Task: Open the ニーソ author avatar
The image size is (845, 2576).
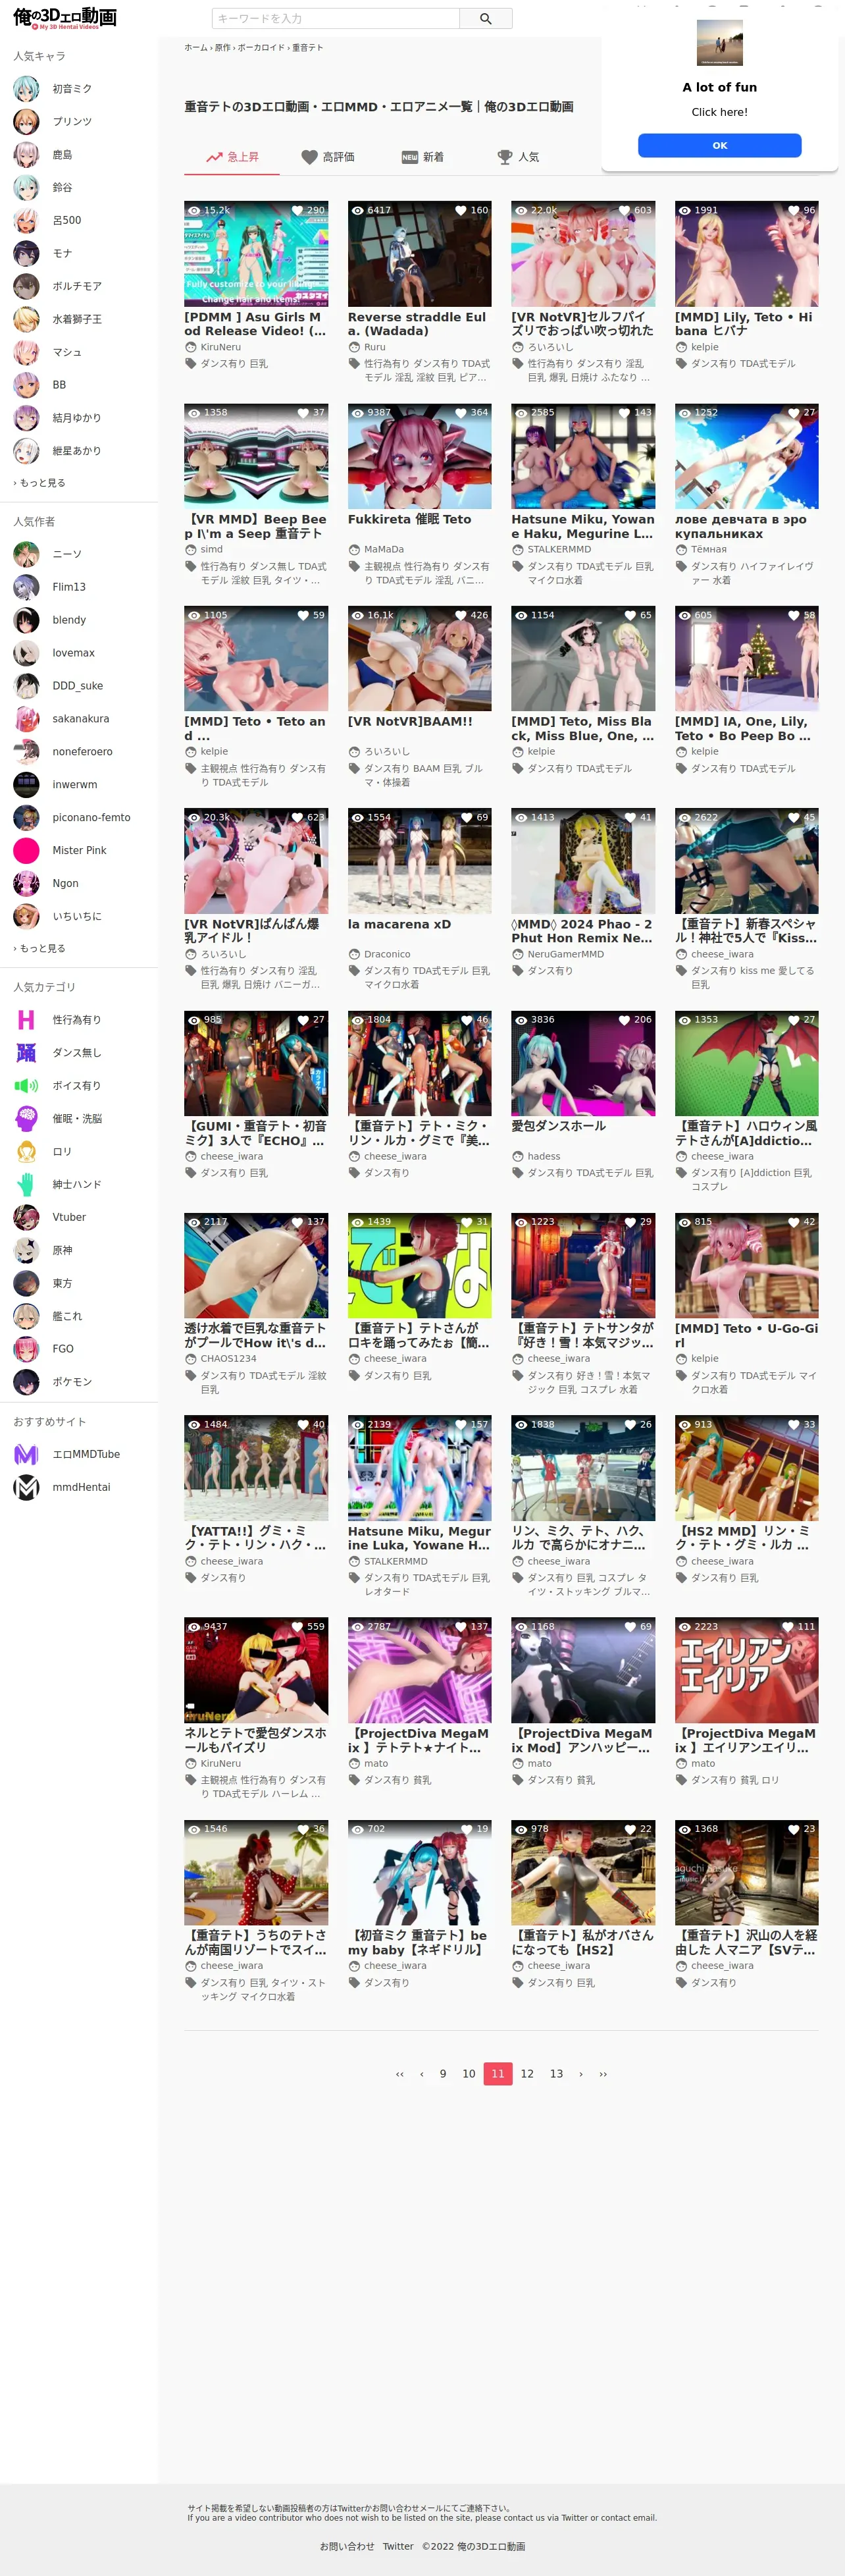Action: [x=26, y=554]
